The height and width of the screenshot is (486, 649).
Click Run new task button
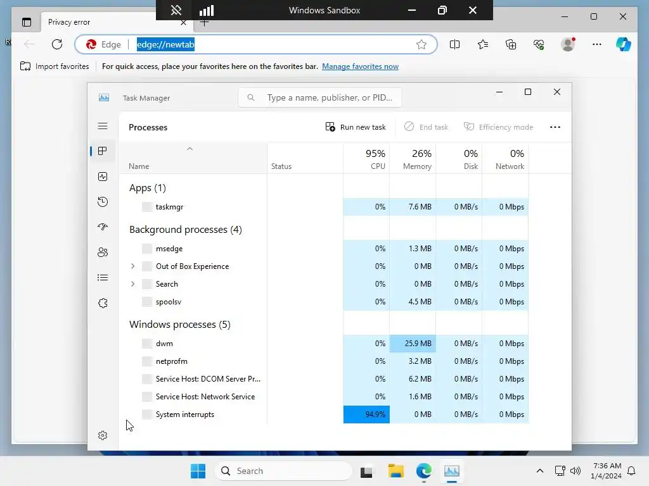(356, 127)
